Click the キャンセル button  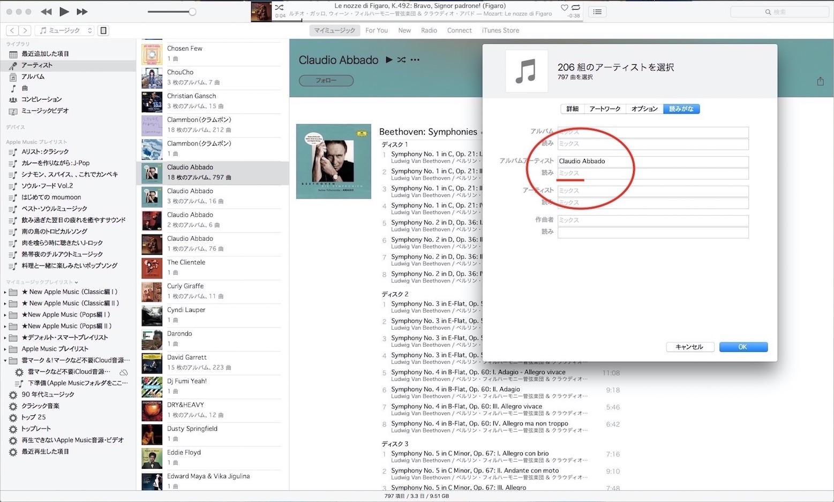[689, 347]
